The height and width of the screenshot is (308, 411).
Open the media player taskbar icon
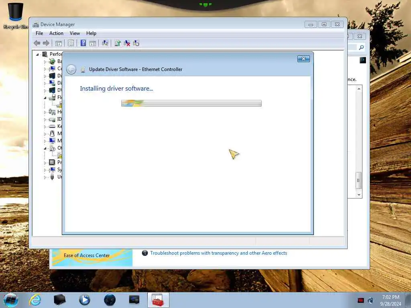pyautogui.click(x=84, y=300)
